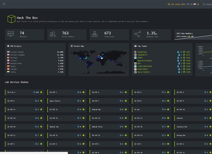Screen dimensions: 212x154
Task: Select the MedLab Two lab card
Action: [x=67, y=127]
